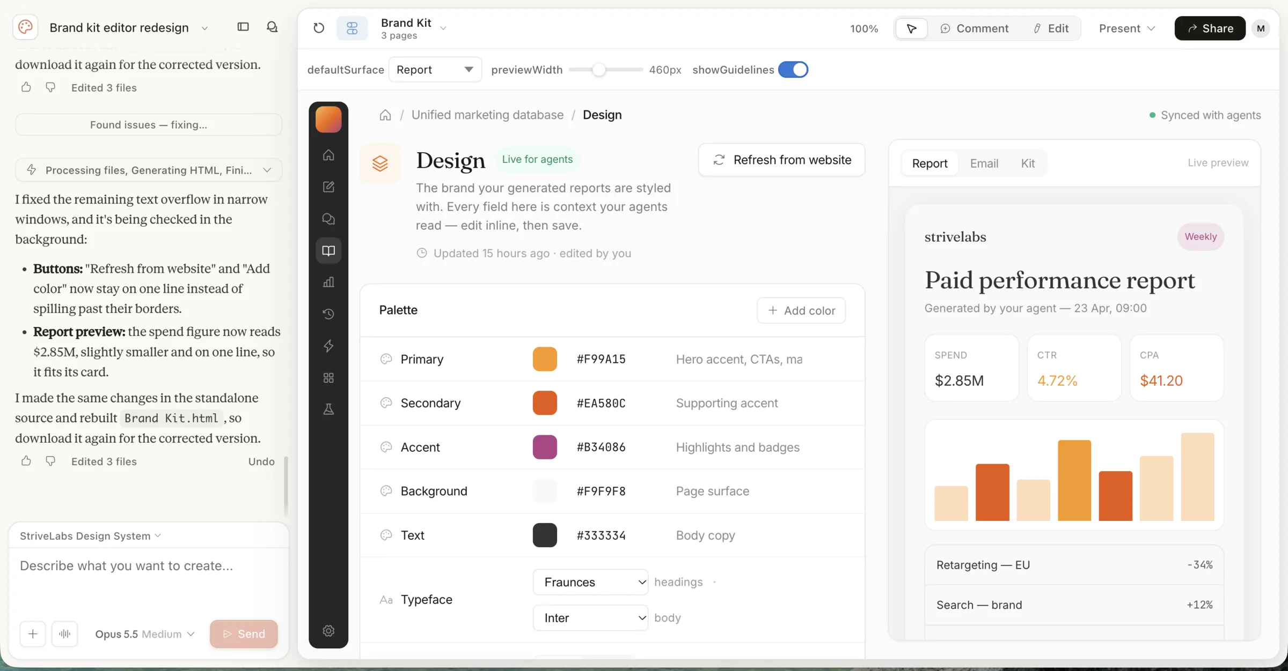The width and height of the screenshot is (1288, 671).
Task: Open the Inter body typeface dropdown
Action: pos(590,618)
